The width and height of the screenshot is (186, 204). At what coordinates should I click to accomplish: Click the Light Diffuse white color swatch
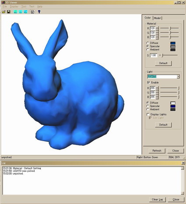[x=173, y=103]
